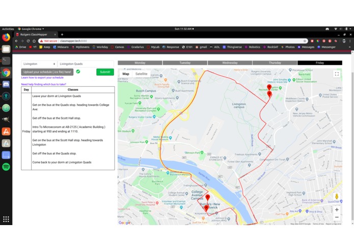
Task: Reload the ClassMapper page
Action: coord(28,41)
